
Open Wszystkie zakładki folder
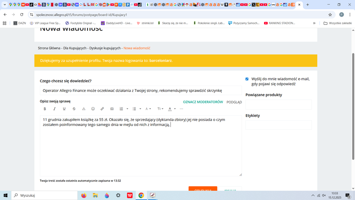click(x=338, y=23)
